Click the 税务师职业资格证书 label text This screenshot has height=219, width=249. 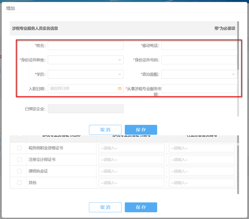(x=46, y=148)
